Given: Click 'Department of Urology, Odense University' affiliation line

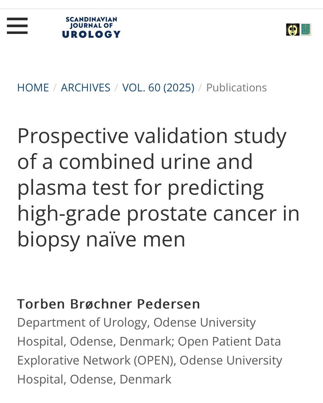Looking at the screenshot, I should click(137, 323).
